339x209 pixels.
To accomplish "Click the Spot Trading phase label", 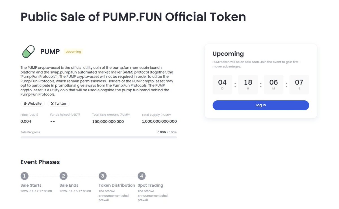I will pos(150,186).
